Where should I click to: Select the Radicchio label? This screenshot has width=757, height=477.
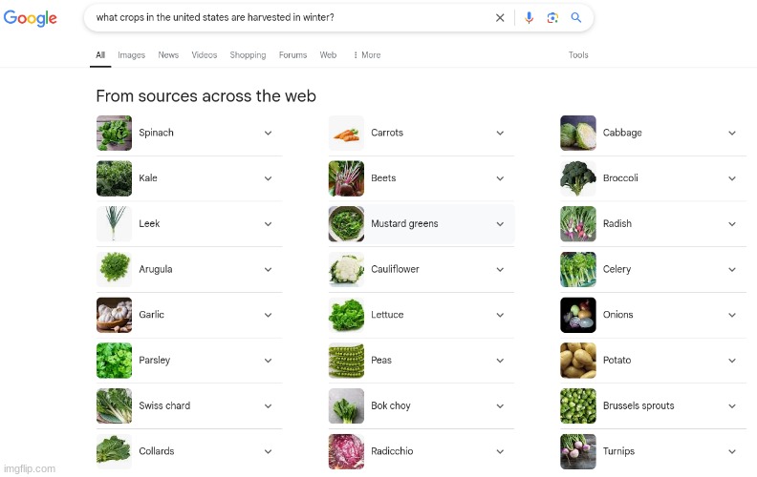tap(392, 451)
